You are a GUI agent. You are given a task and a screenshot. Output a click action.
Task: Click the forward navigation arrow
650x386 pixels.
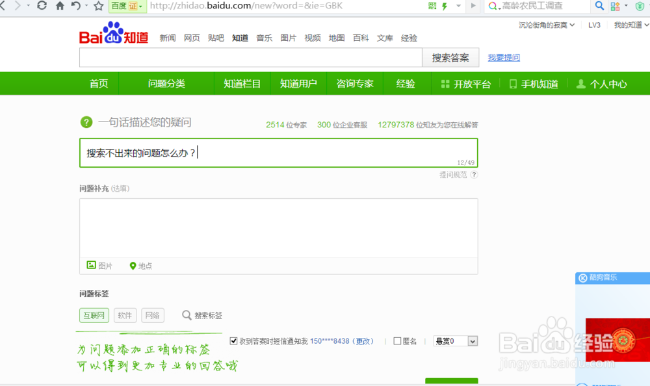[x=18, y=6]
